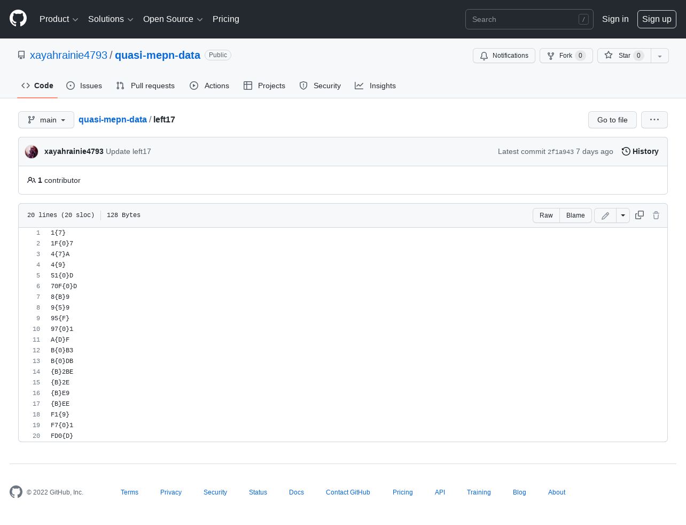Open the star lists dropdown arrow
Viewport: 686px width, 525px height.
click(660, 56)
